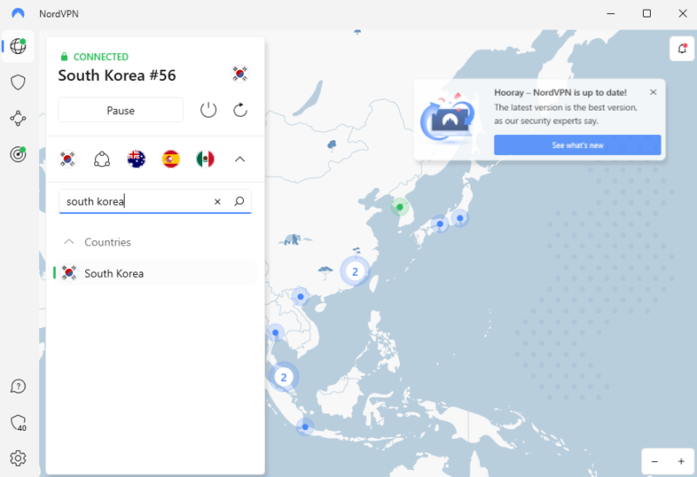Disconnect using the power icon
Screen dimensions: 697x477
(208, 110)
